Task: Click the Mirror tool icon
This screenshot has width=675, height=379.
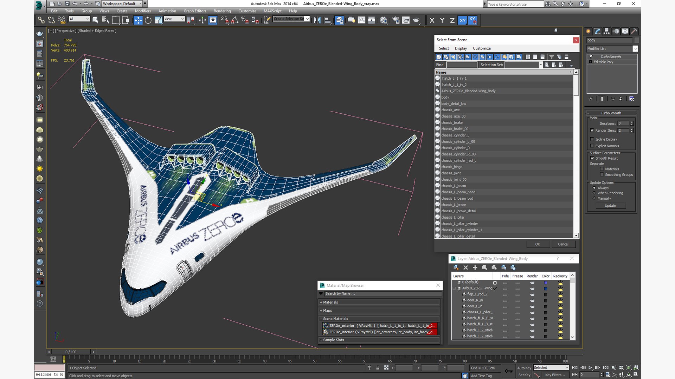Action: point(317,20)
